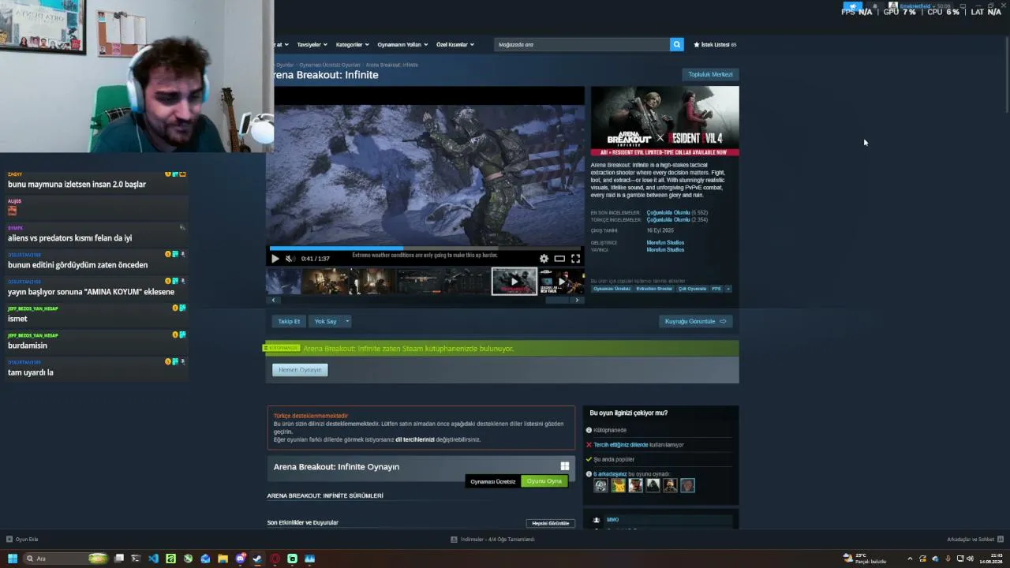Open Arkadaşlar ve Sohbet friends chat

coord(974,540)
